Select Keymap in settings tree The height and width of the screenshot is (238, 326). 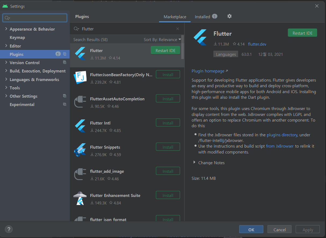click(17, 38)
